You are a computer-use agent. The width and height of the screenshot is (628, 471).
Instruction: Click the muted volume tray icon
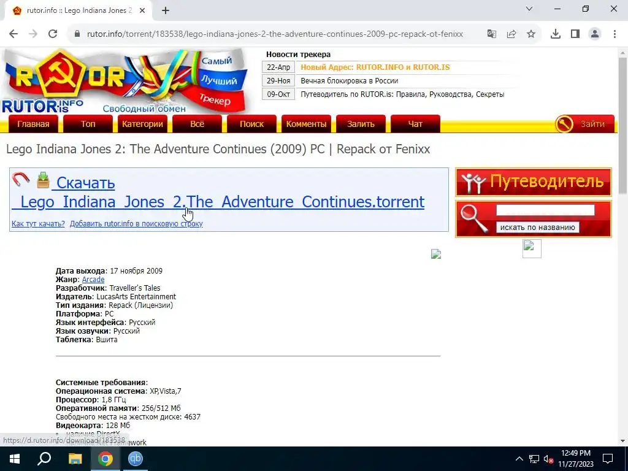click(548, 459)
